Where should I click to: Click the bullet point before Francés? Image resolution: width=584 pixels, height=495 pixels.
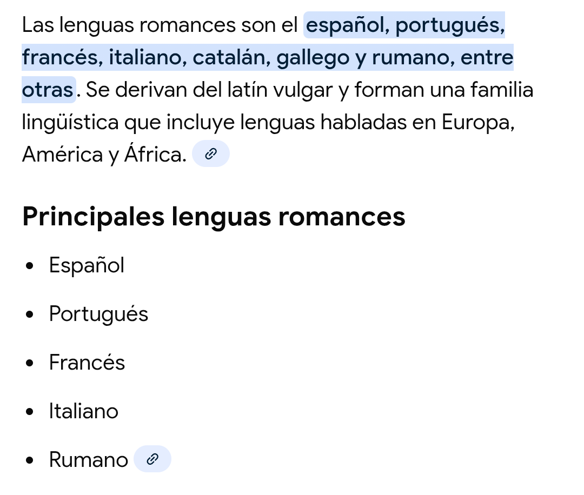pos(30,363)
